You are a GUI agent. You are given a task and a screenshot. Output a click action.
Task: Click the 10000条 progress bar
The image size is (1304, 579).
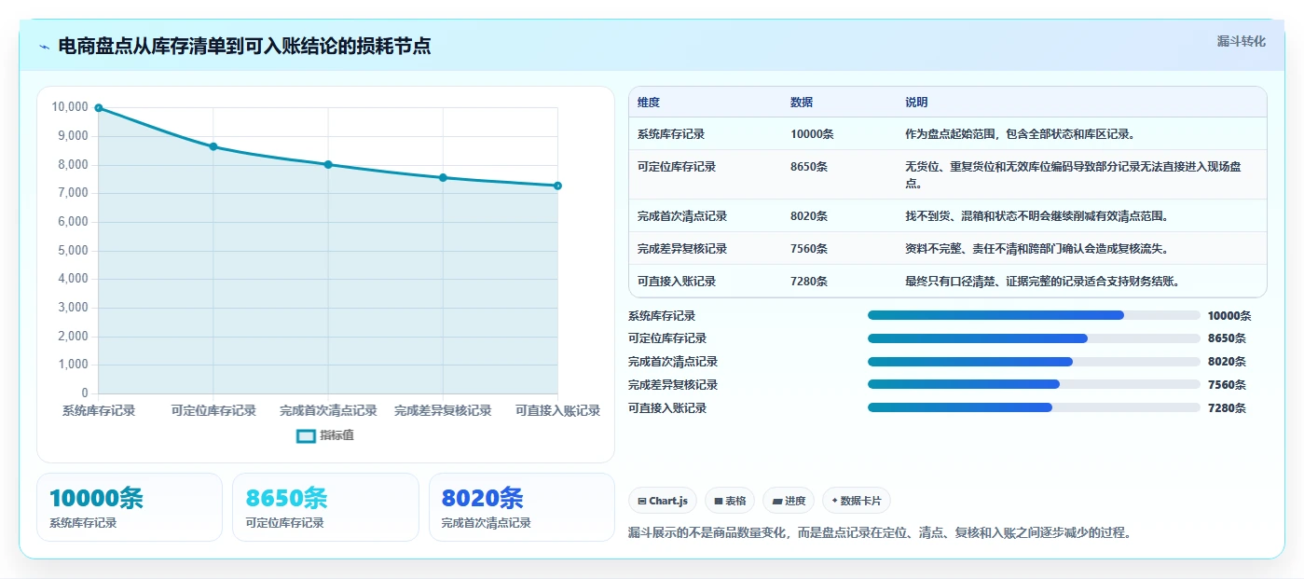(1034, 315)
